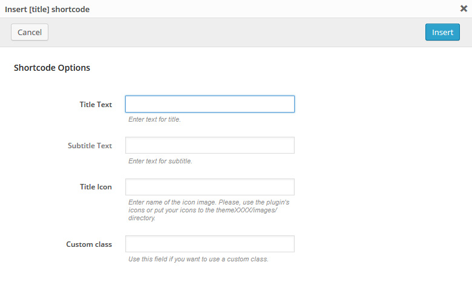Screen dimensions: 472x288
Task: Click the "Insert [title] shortcode" dialog title
Action: point(48,9)
